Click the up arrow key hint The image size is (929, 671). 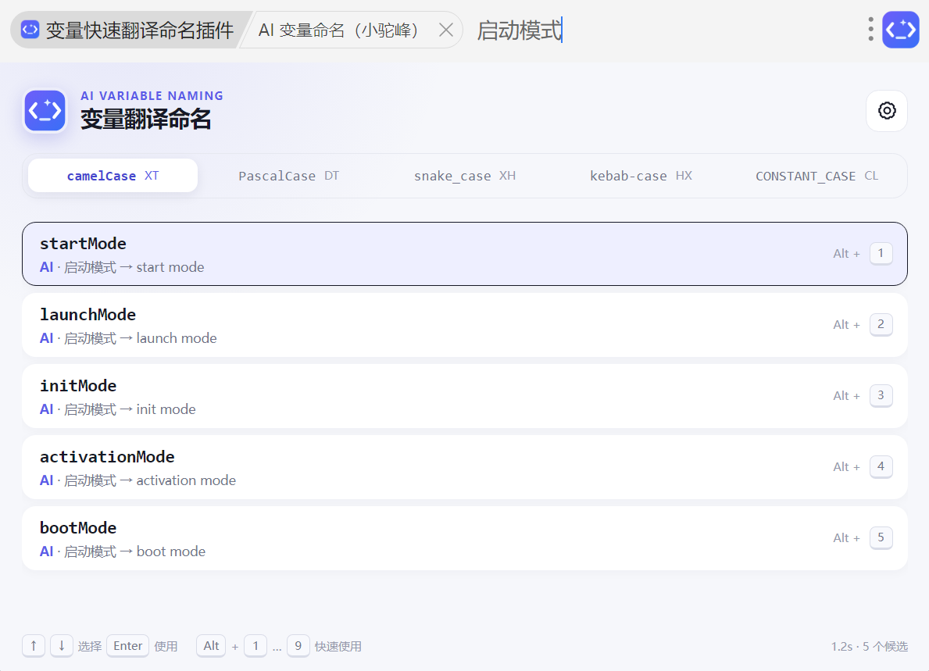34,646
